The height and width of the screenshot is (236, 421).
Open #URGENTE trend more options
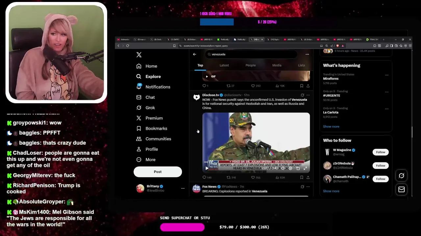(387, 92)
